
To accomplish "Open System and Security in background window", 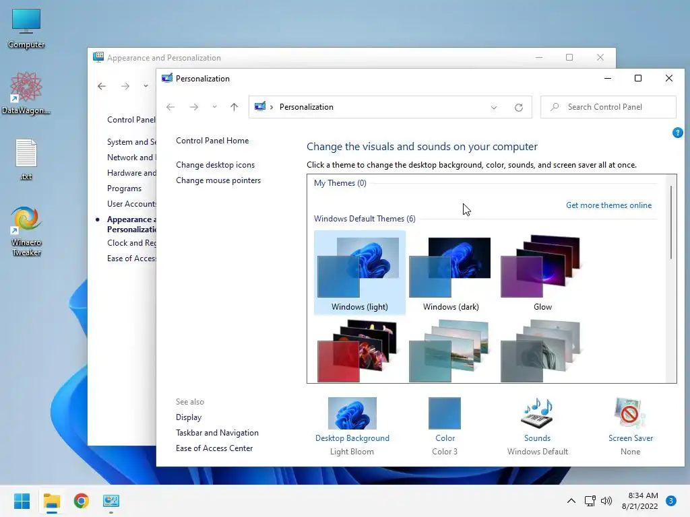I will [x=131, y=142].
